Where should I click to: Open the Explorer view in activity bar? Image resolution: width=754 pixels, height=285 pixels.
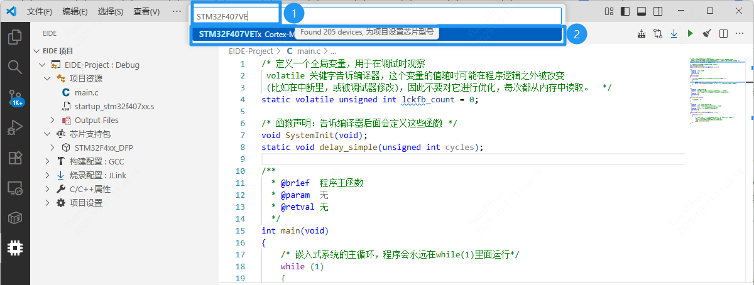pyautogui.click(x=14, y=38)
